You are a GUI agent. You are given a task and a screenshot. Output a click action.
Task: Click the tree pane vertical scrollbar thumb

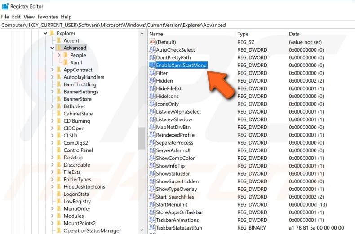142,138
